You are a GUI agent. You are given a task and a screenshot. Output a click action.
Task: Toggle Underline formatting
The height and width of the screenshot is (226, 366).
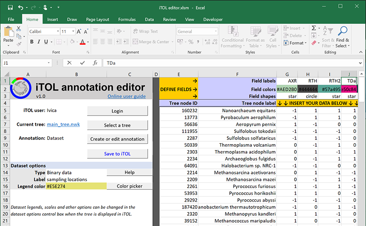46,42
